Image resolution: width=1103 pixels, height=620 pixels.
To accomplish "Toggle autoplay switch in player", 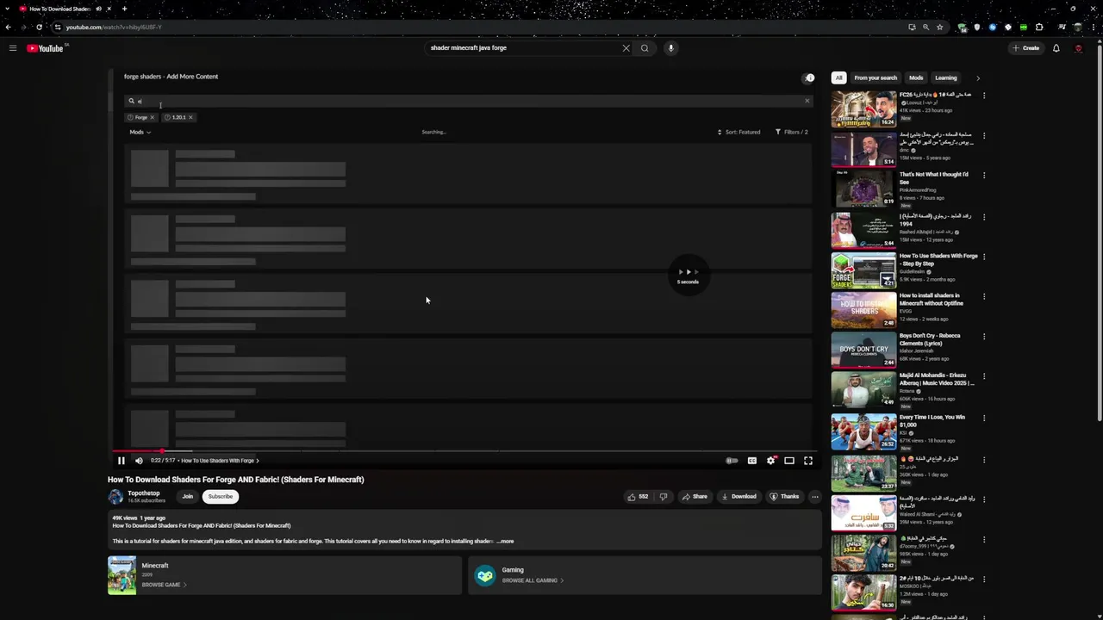I will coord(732,461).
